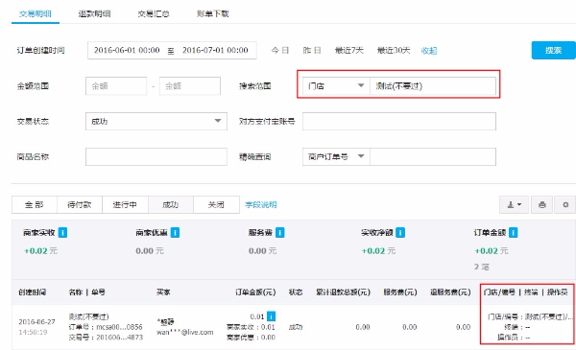
Task: Switch to the 退款明细 tab
Action: 94,14
